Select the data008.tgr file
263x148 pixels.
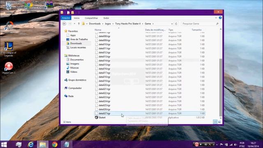104,36
